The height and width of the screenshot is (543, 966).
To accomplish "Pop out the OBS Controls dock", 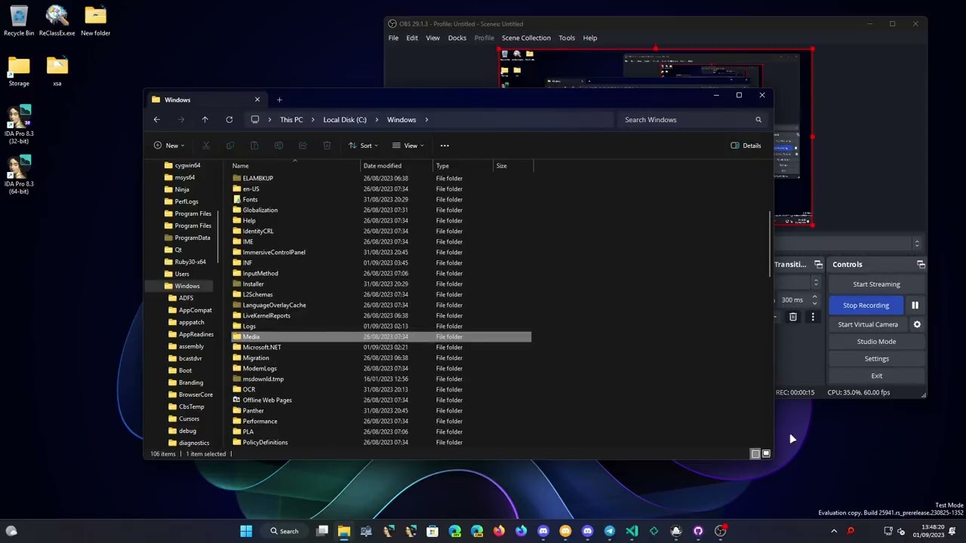I will click(x=921, y=265).
